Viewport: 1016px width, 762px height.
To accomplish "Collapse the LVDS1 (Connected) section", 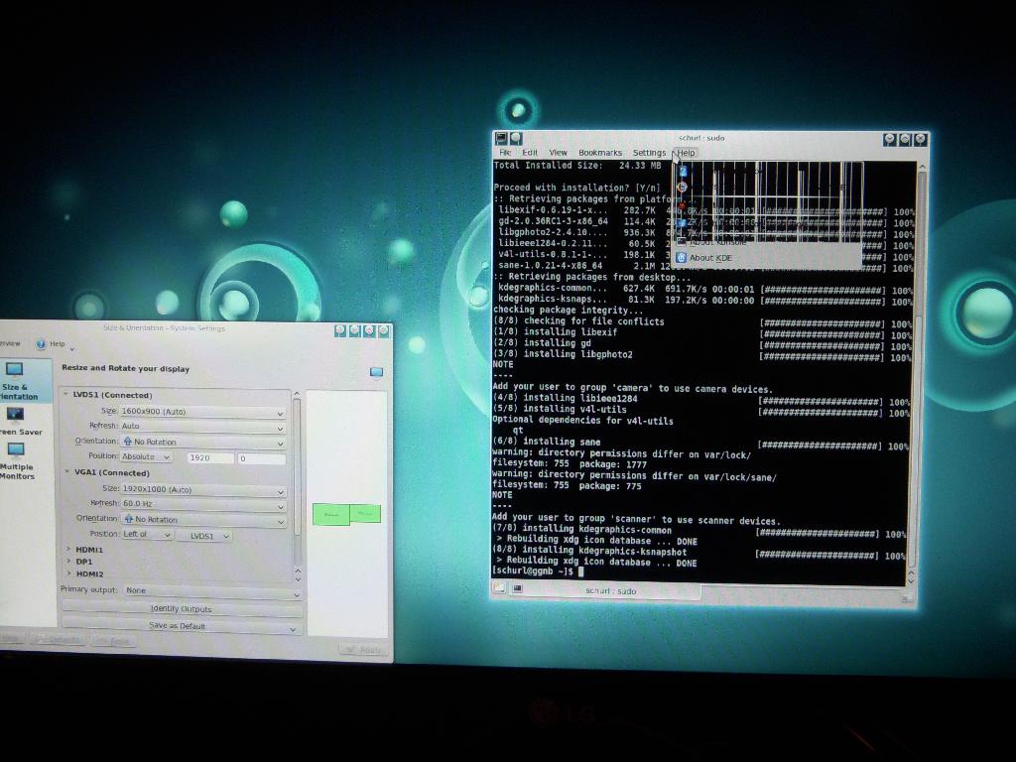I will click(66, 395).
